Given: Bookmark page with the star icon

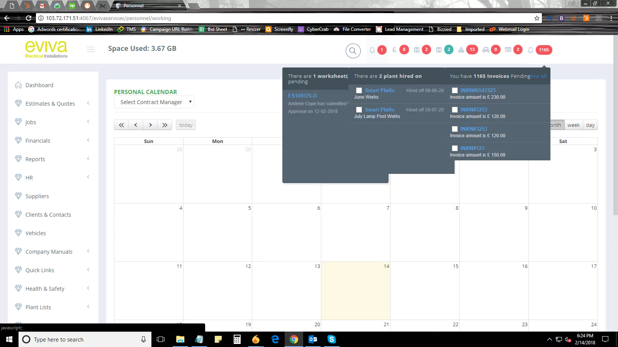Looking at the screenshot, I should point(537,18).
